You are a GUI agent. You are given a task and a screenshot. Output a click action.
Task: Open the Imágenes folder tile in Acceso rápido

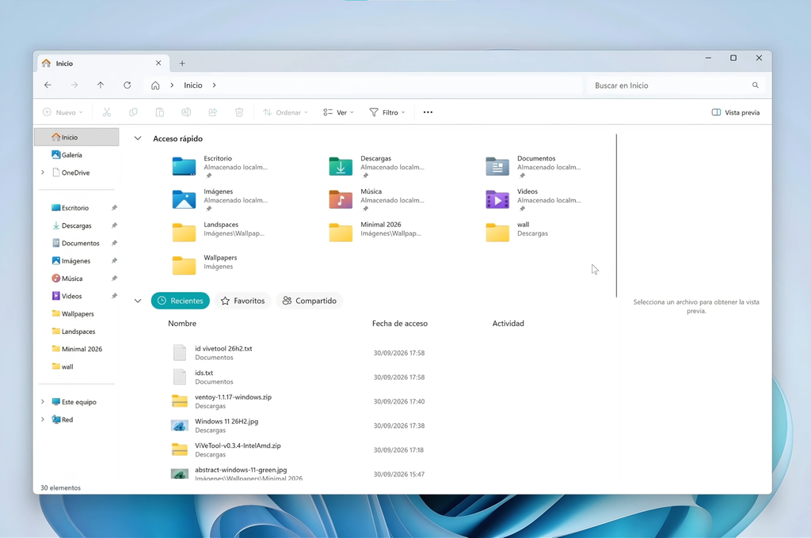(222, 199)
